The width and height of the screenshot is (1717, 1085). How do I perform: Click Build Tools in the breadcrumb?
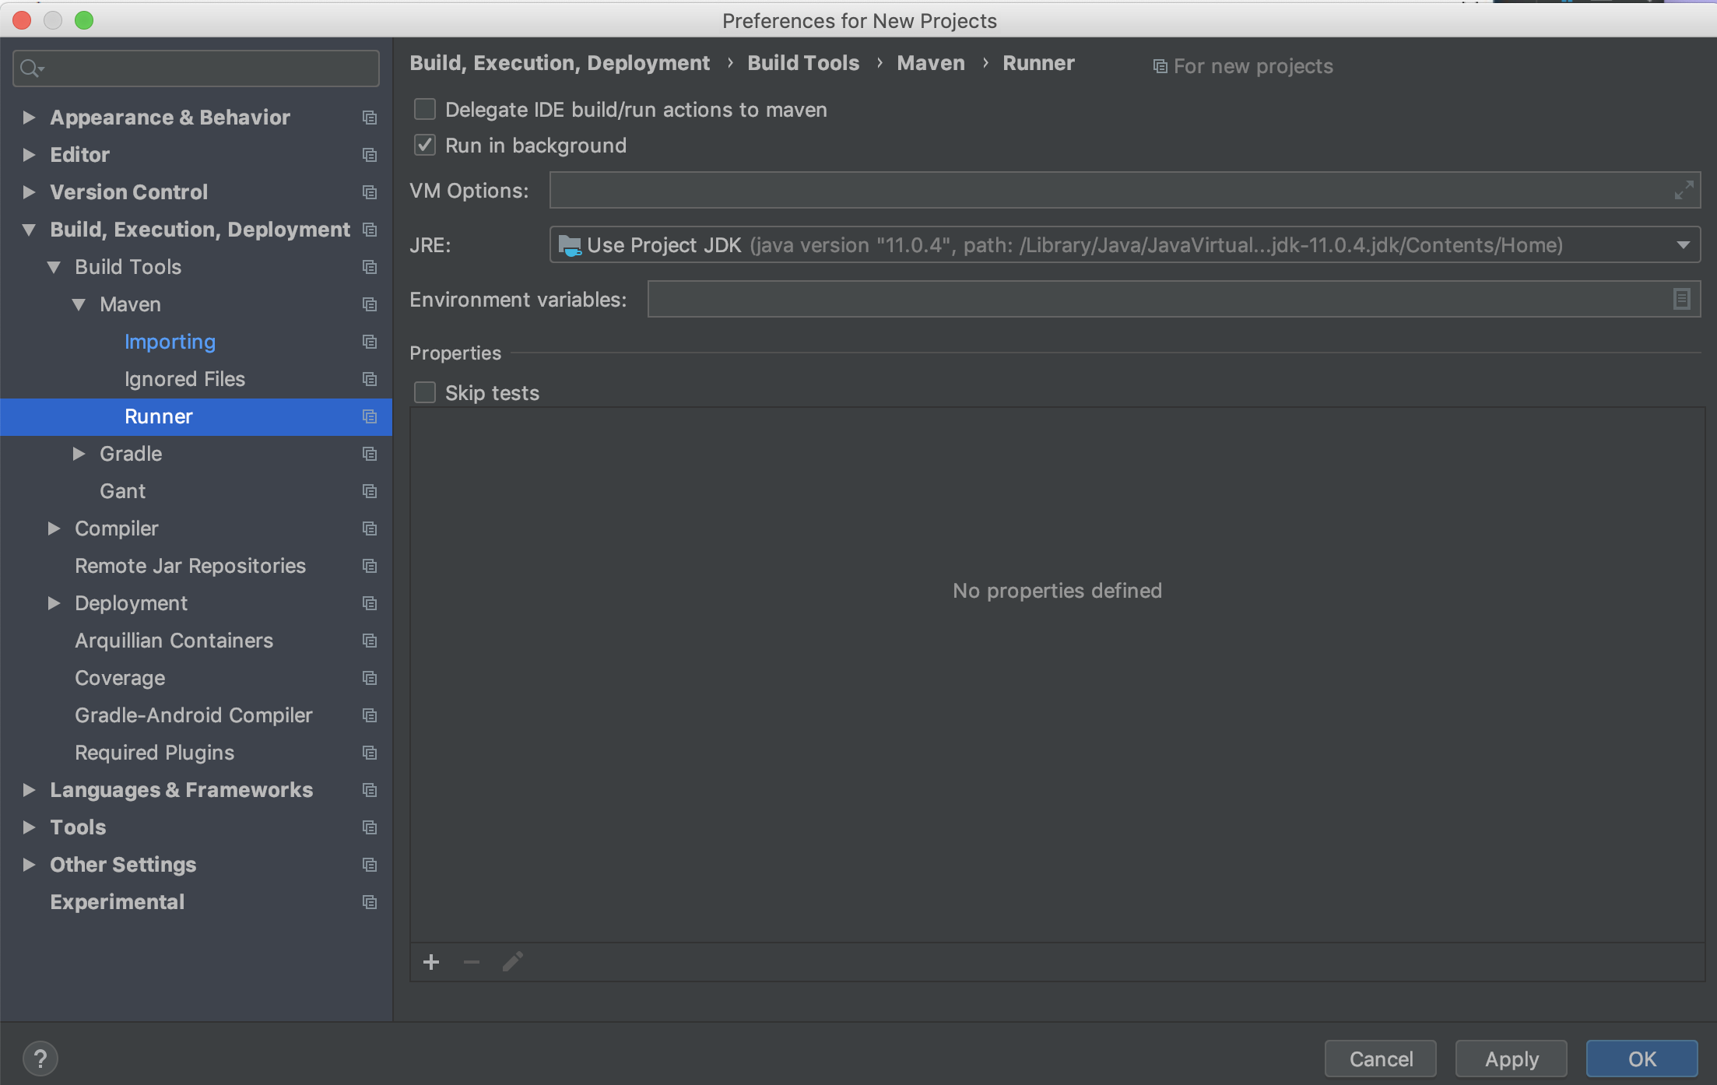pos(803,63)
